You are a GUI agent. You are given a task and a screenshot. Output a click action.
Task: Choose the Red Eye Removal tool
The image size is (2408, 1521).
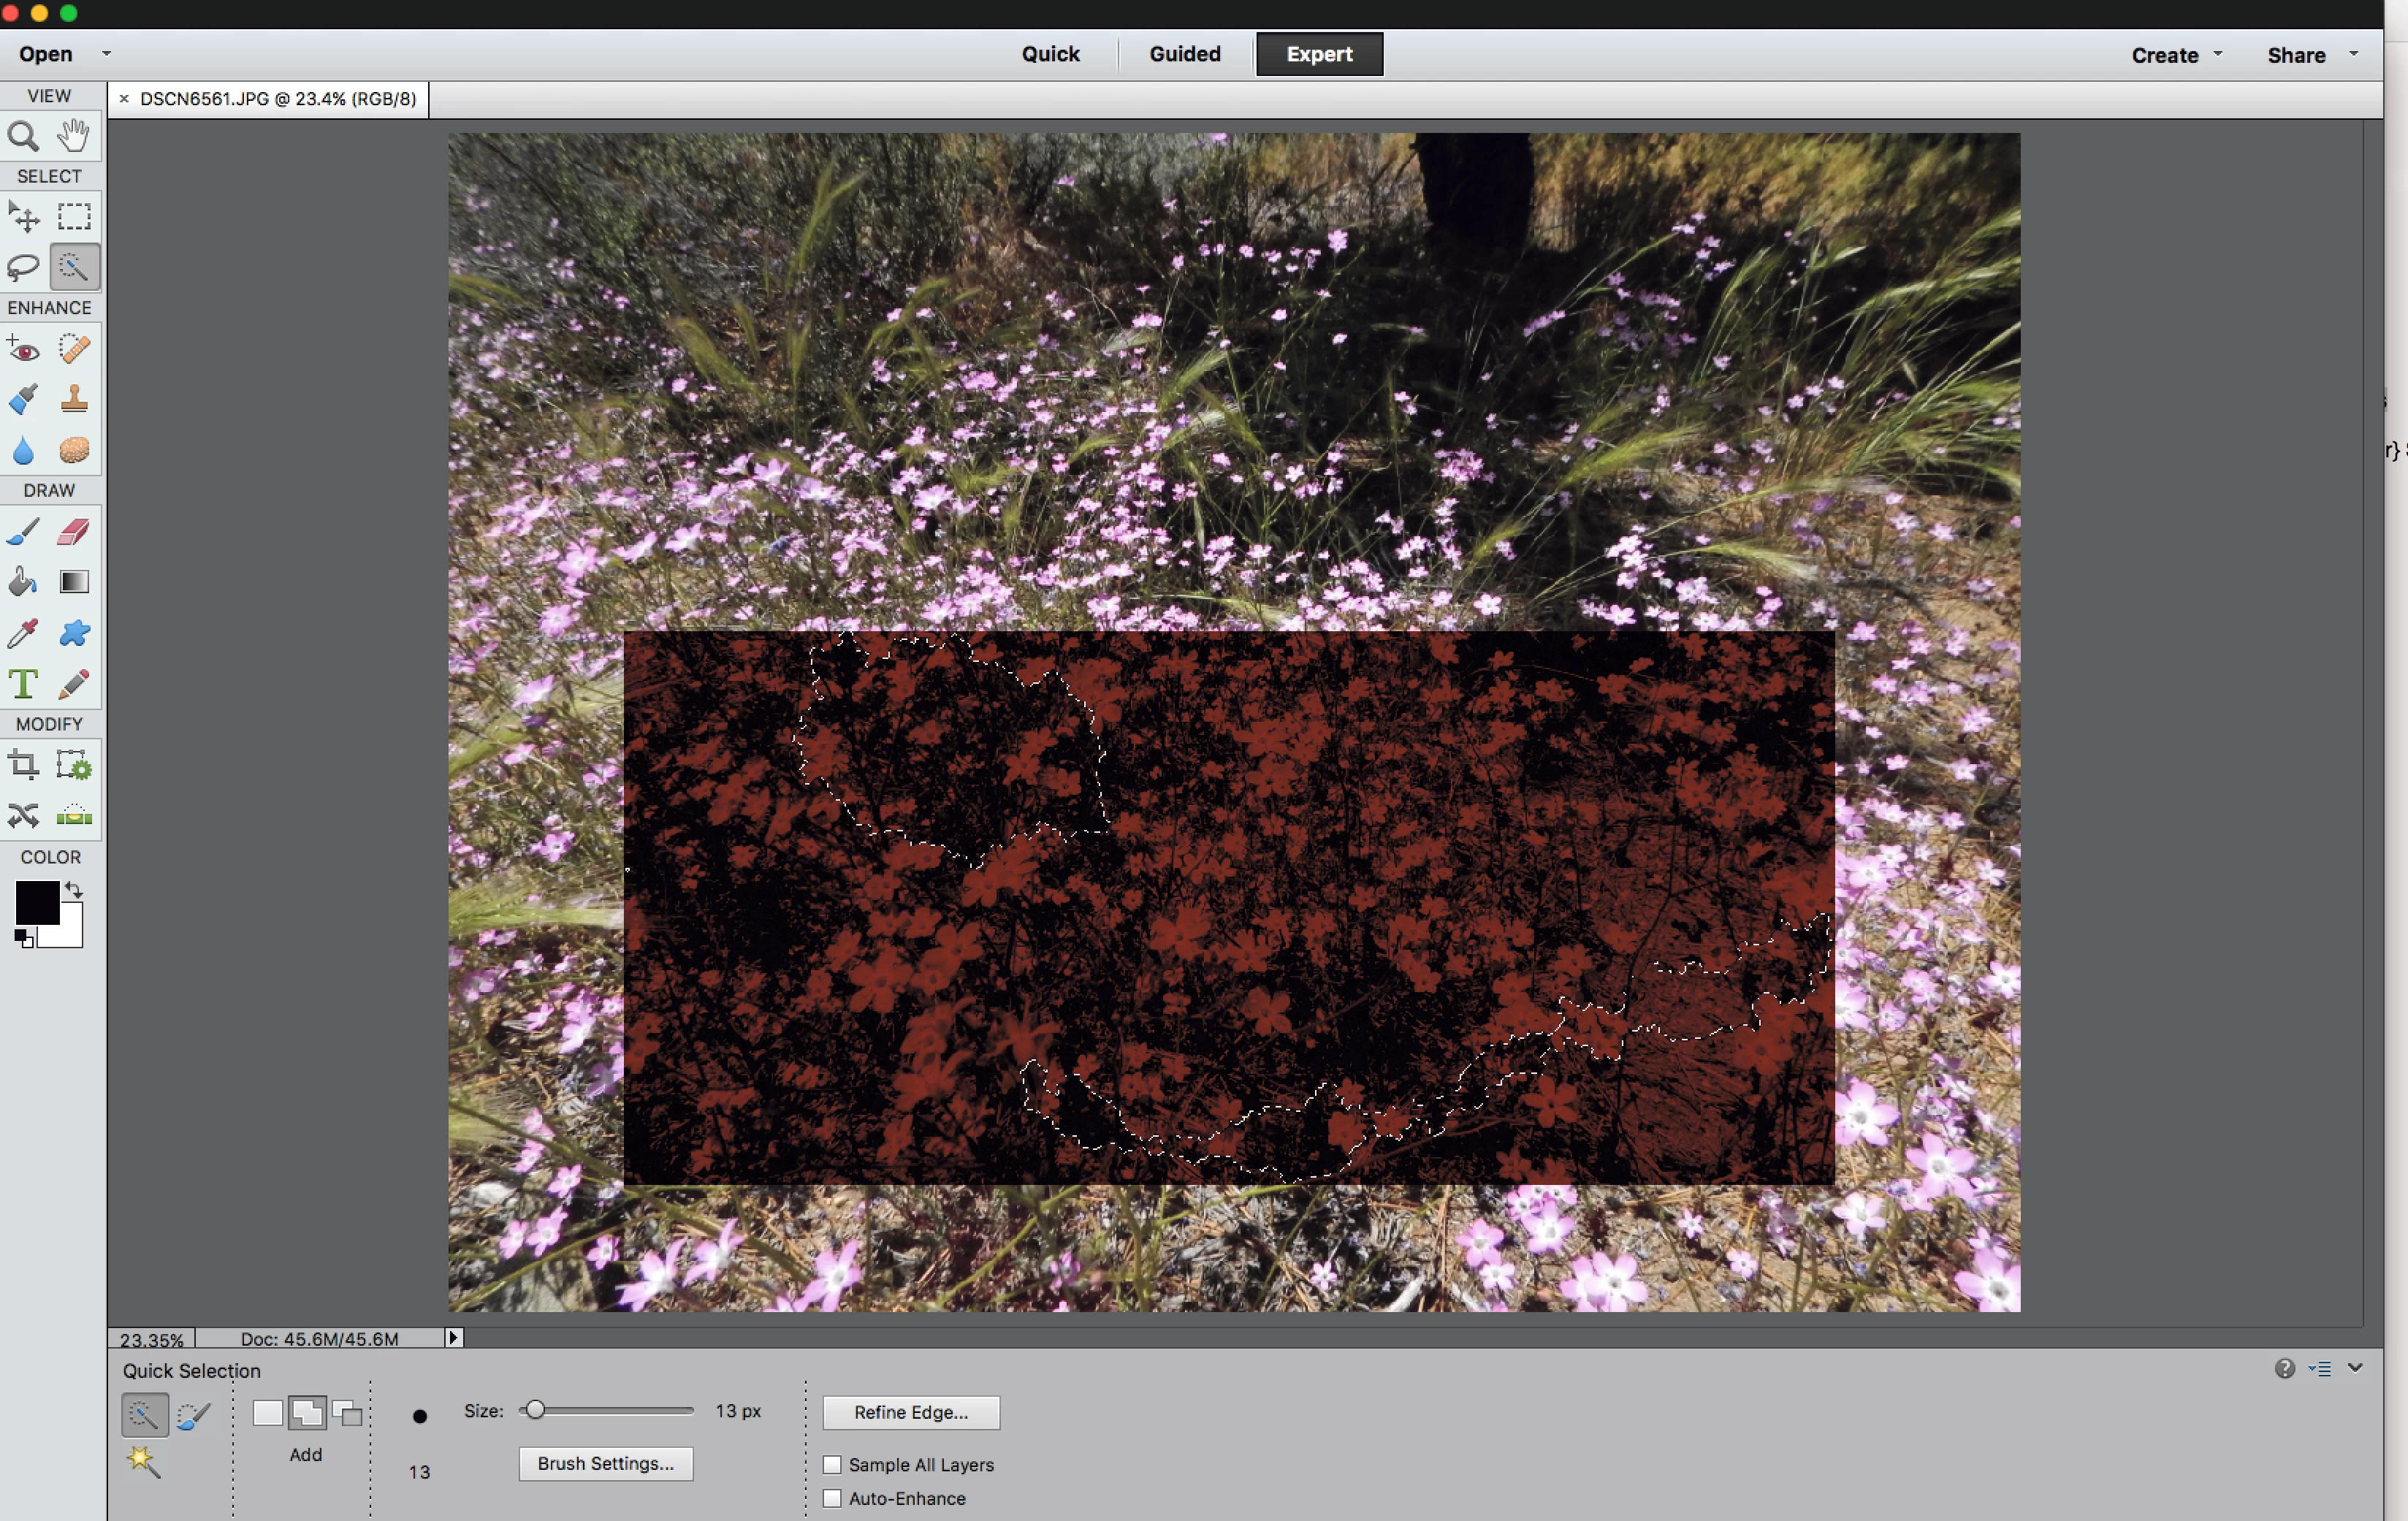(x=23, y=349)
